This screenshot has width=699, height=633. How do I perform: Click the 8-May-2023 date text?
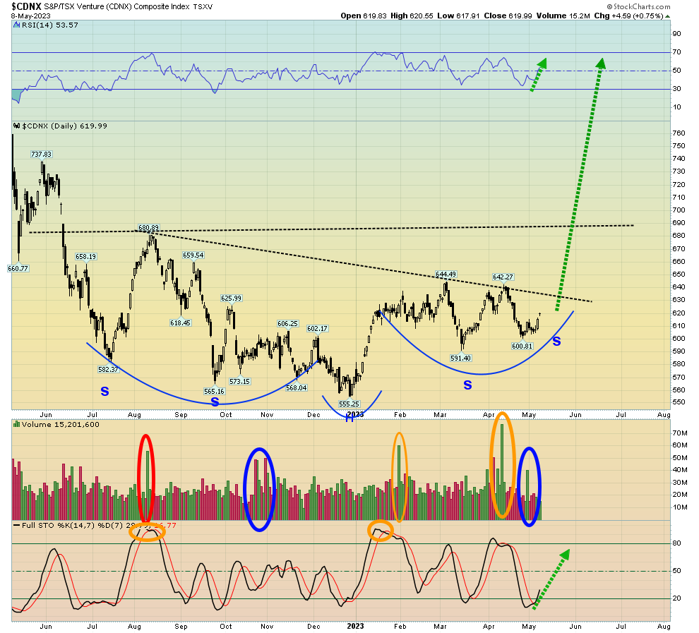tap(31, 16)
